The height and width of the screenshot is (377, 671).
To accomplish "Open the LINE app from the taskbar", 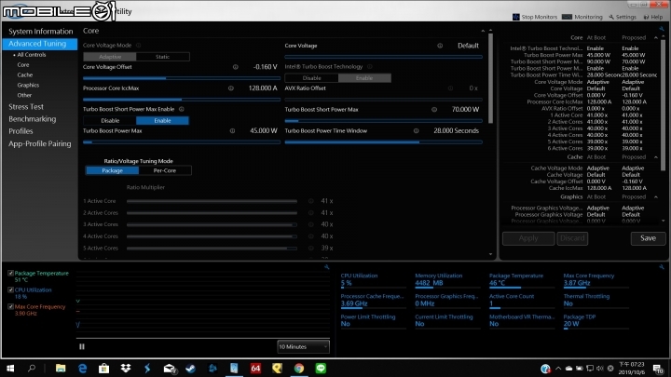I will pos(321,368).
